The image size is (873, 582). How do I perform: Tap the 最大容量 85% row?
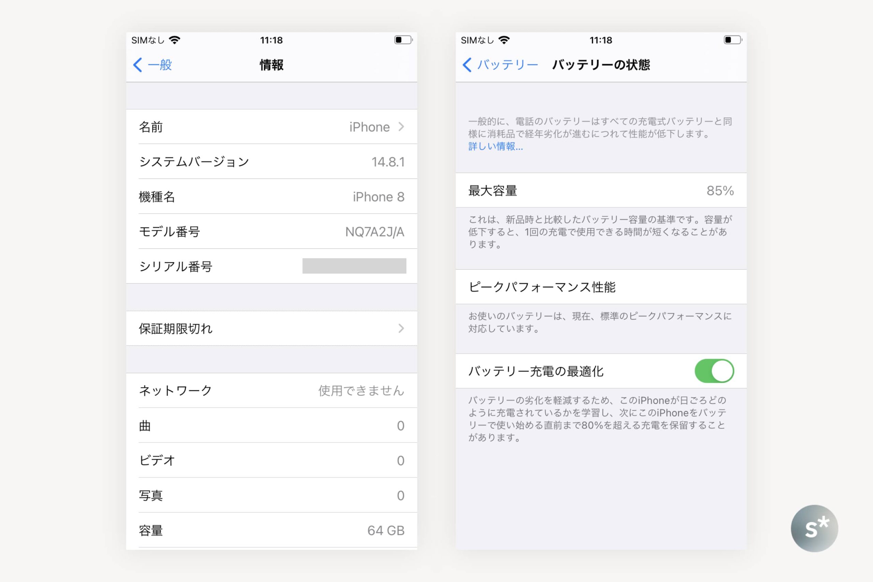[601, 190]
